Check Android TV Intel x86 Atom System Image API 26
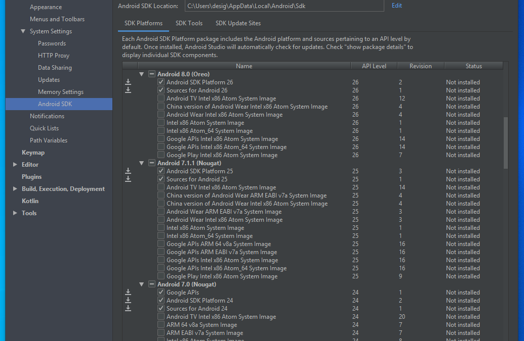 click(x=161, y=99)
